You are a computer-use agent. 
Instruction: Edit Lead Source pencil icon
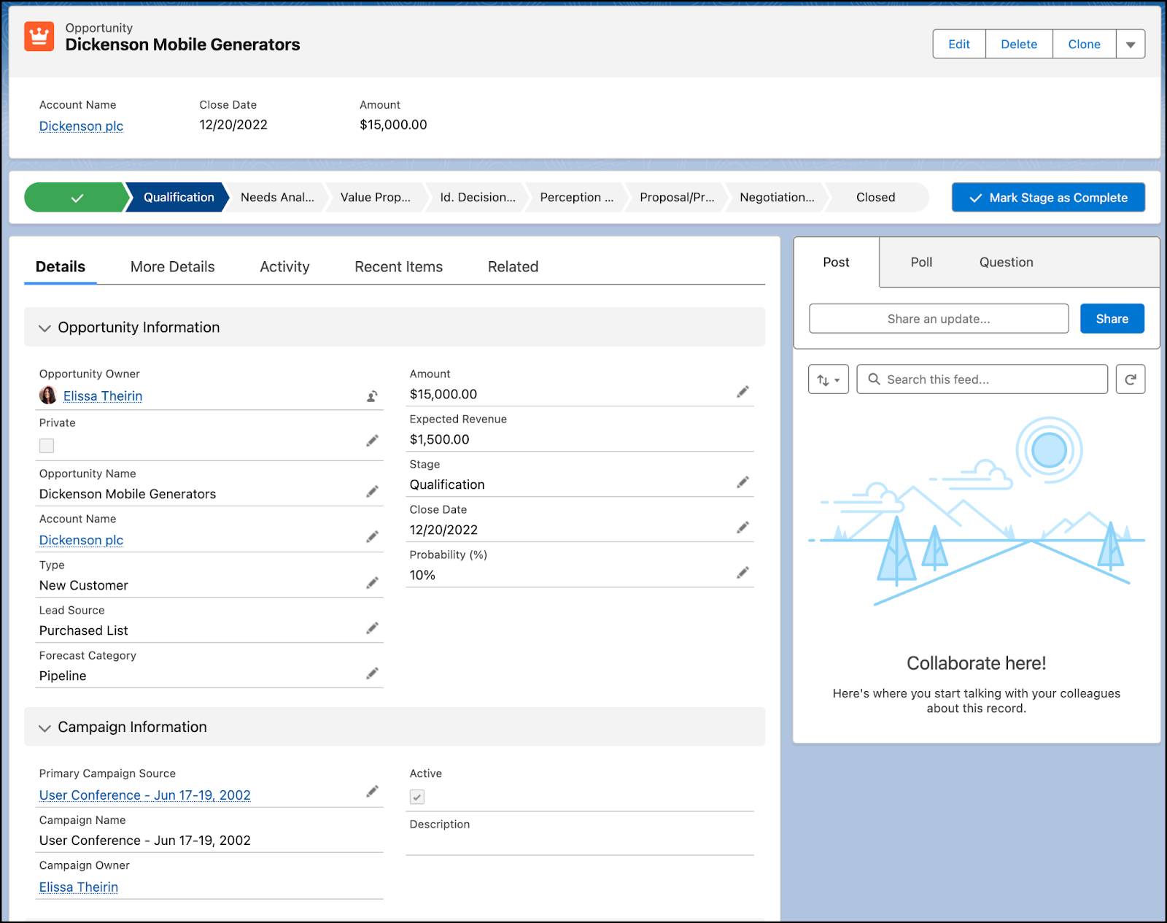click(372, 628)
